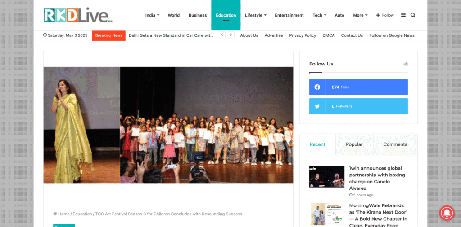Click the Follow button in header
Viewport: 461px width, 227px height.
tap(385, 15)
